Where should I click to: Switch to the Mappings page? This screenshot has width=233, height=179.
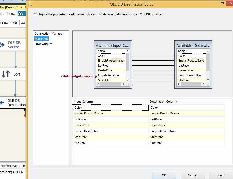[41, 38]
